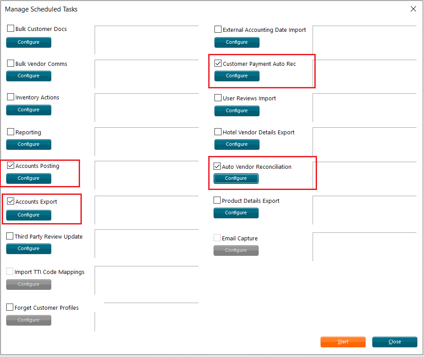
Task: Untick the Accounts Export checkbox
Action: point(11,201)
